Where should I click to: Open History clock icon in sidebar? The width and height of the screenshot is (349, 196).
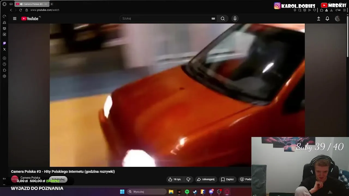click(4, 64)
